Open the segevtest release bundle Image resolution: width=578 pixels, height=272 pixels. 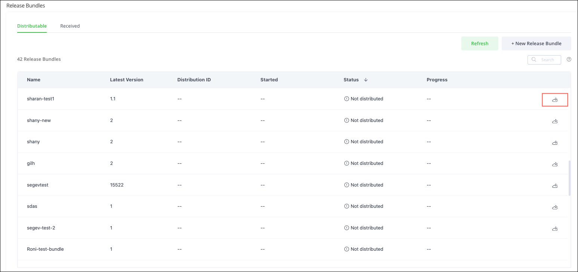click(38, 185)
